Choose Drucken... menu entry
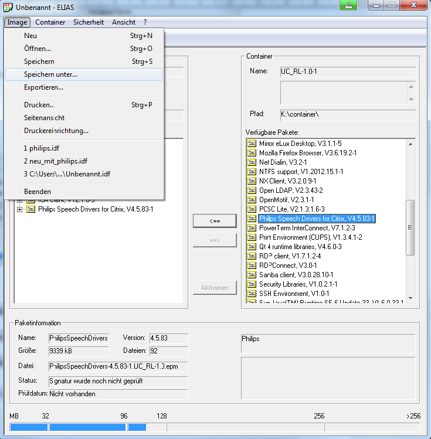The image size is (431, 439). [84, 105]
